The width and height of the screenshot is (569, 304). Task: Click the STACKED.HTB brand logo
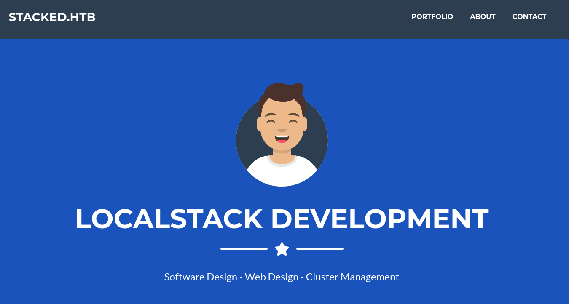pos(52,17)
